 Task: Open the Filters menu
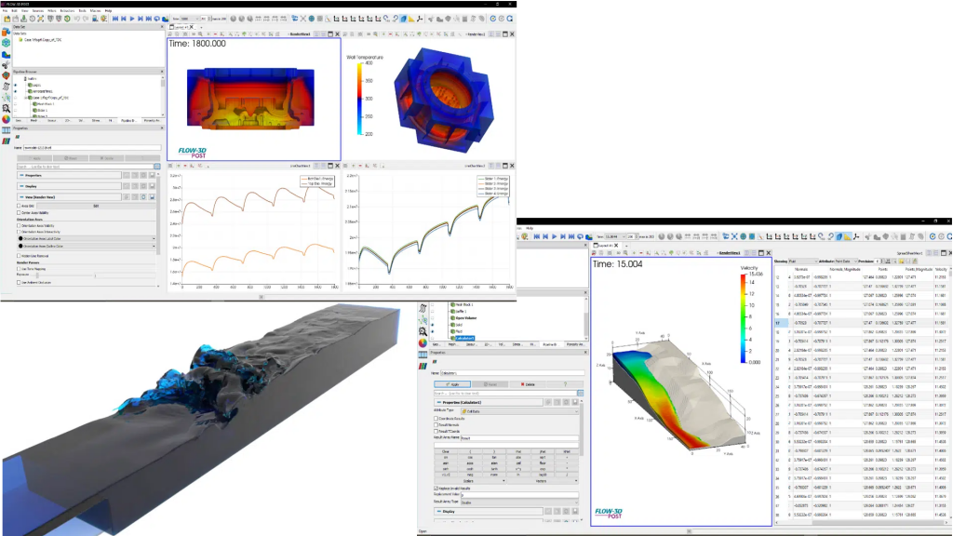coord(51,11)
